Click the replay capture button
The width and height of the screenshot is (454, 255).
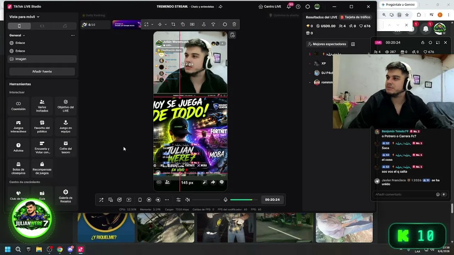[158, 200]
